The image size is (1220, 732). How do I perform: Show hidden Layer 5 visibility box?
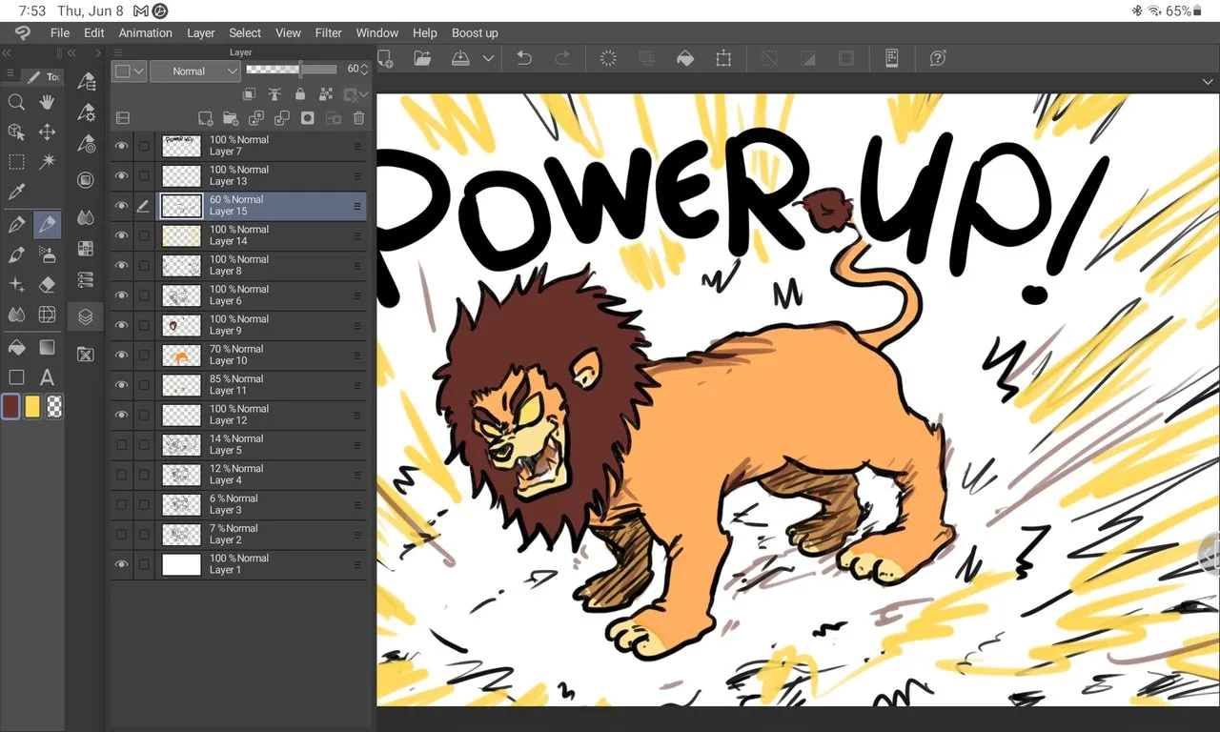pos(121,444)
